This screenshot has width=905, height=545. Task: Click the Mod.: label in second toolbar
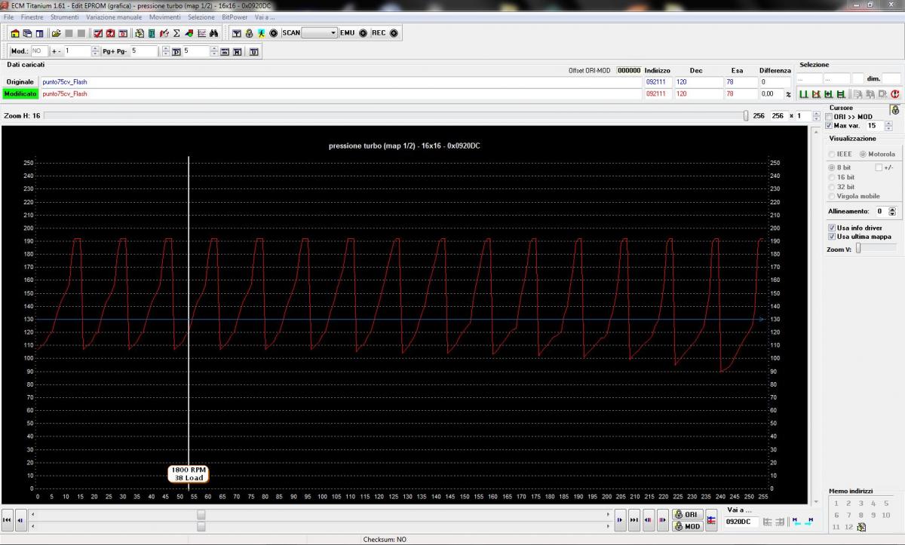[20, 51]
